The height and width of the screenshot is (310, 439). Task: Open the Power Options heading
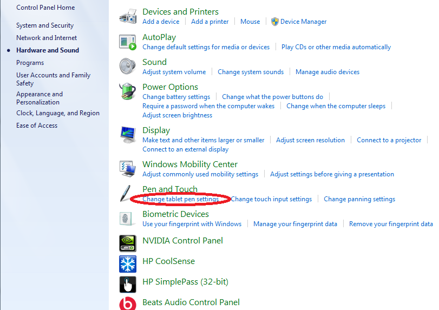[x=170, y=87]
